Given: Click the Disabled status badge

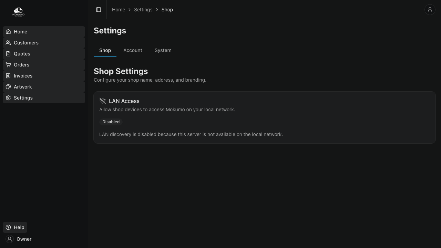Looking at the screenshot, I should point(111,122).
